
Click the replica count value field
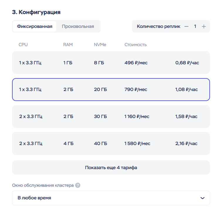tap(195, 26)
